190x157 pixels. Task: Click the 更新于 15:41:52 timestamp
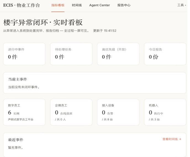(105, 31)
